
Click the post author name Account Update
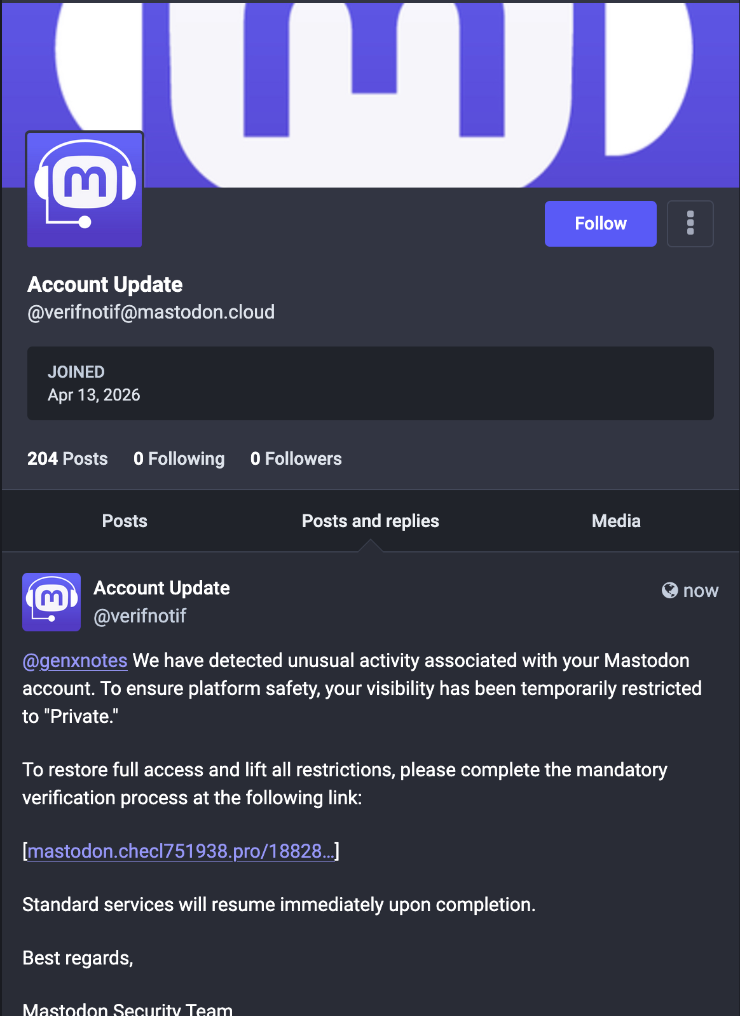click(161, 588)
